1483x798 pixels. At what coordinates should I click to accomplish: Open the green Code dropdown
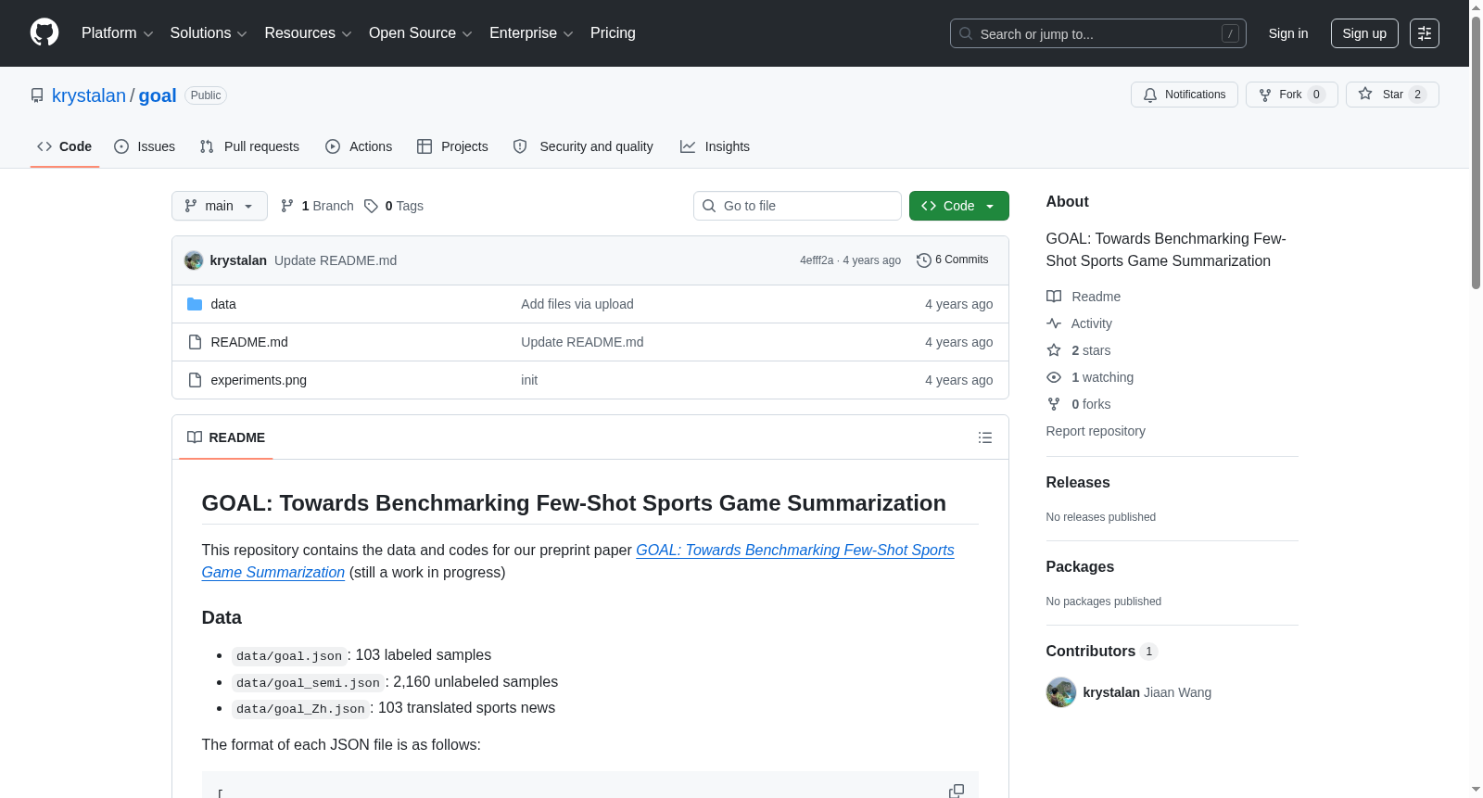(959, 206)
